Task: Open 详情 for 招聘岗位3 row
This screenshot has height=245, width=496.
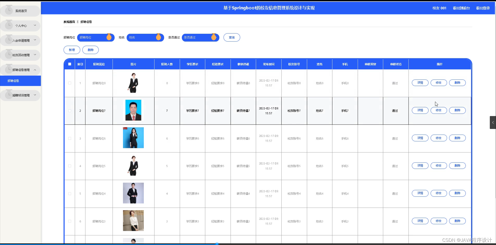Action: tap(420, 221)
